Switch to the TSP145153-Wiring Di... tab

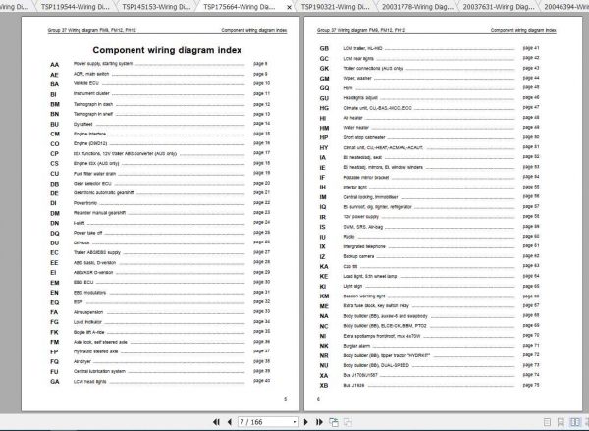(156, 7)
